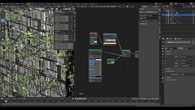The image size is (195, 110).
Task: Click the Shader Emission field
Action: pyautogui.click(x=187, y=63)
